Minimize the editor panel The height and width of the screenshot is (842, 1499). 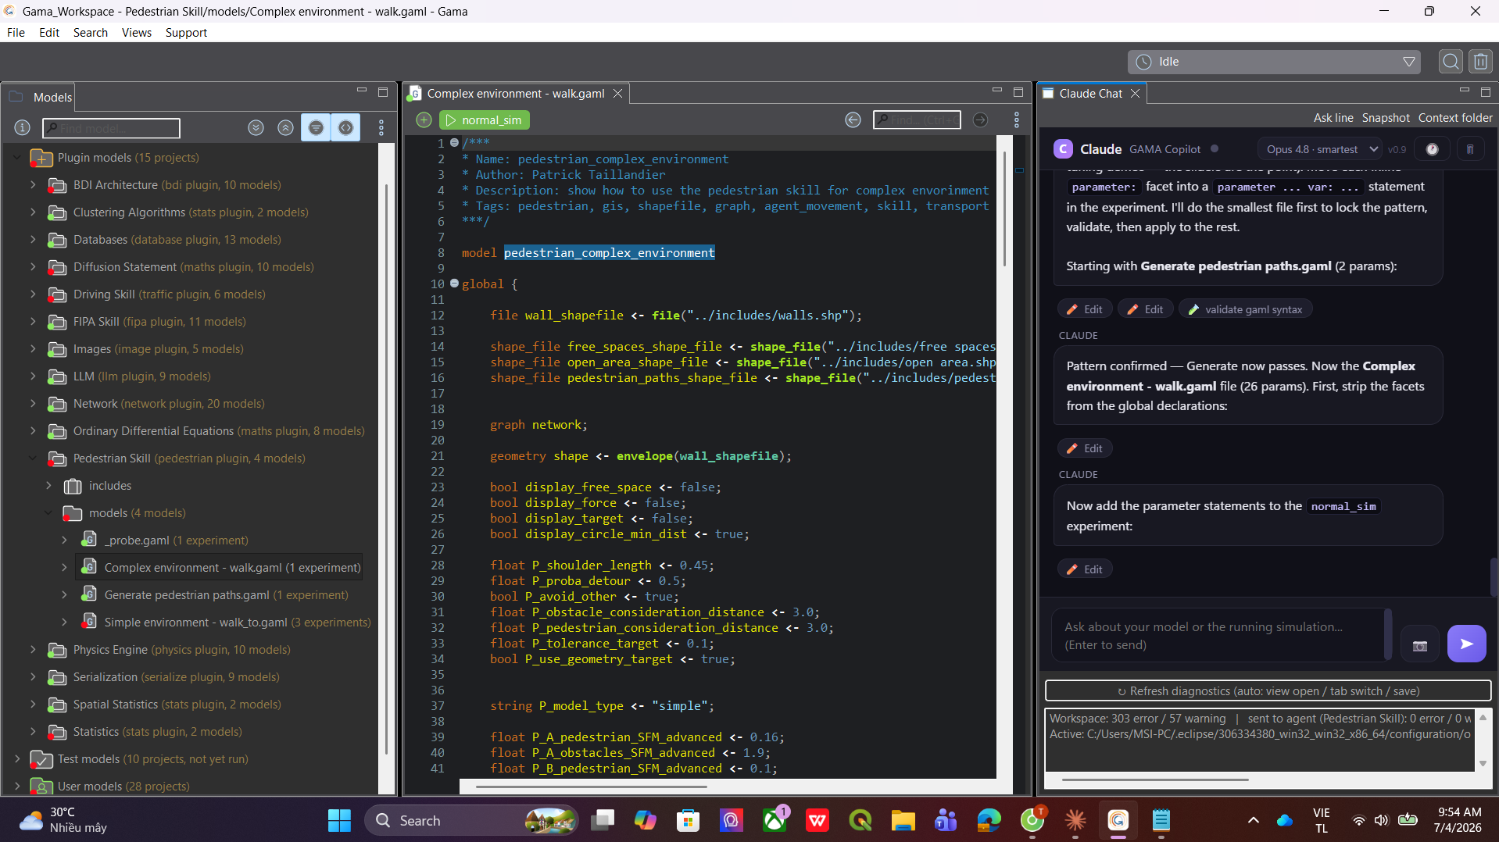point(996,91)
